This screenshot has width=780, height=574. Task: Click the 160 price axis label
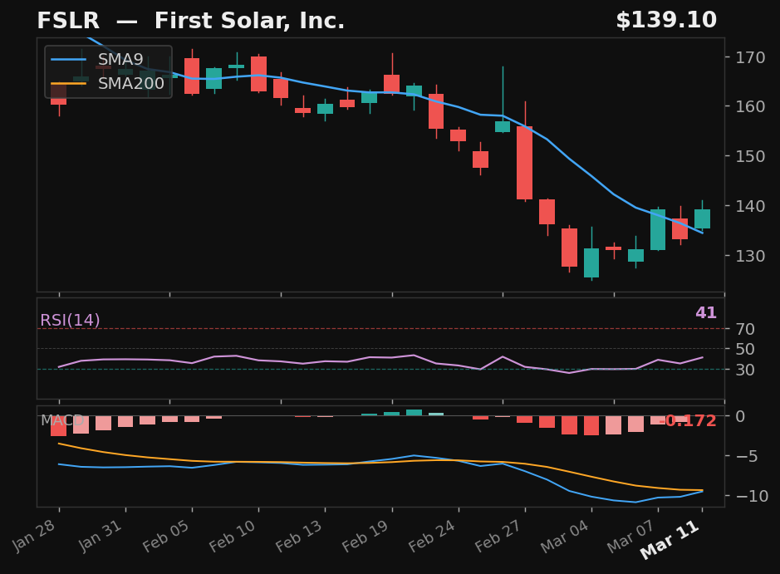click(750, 106)
